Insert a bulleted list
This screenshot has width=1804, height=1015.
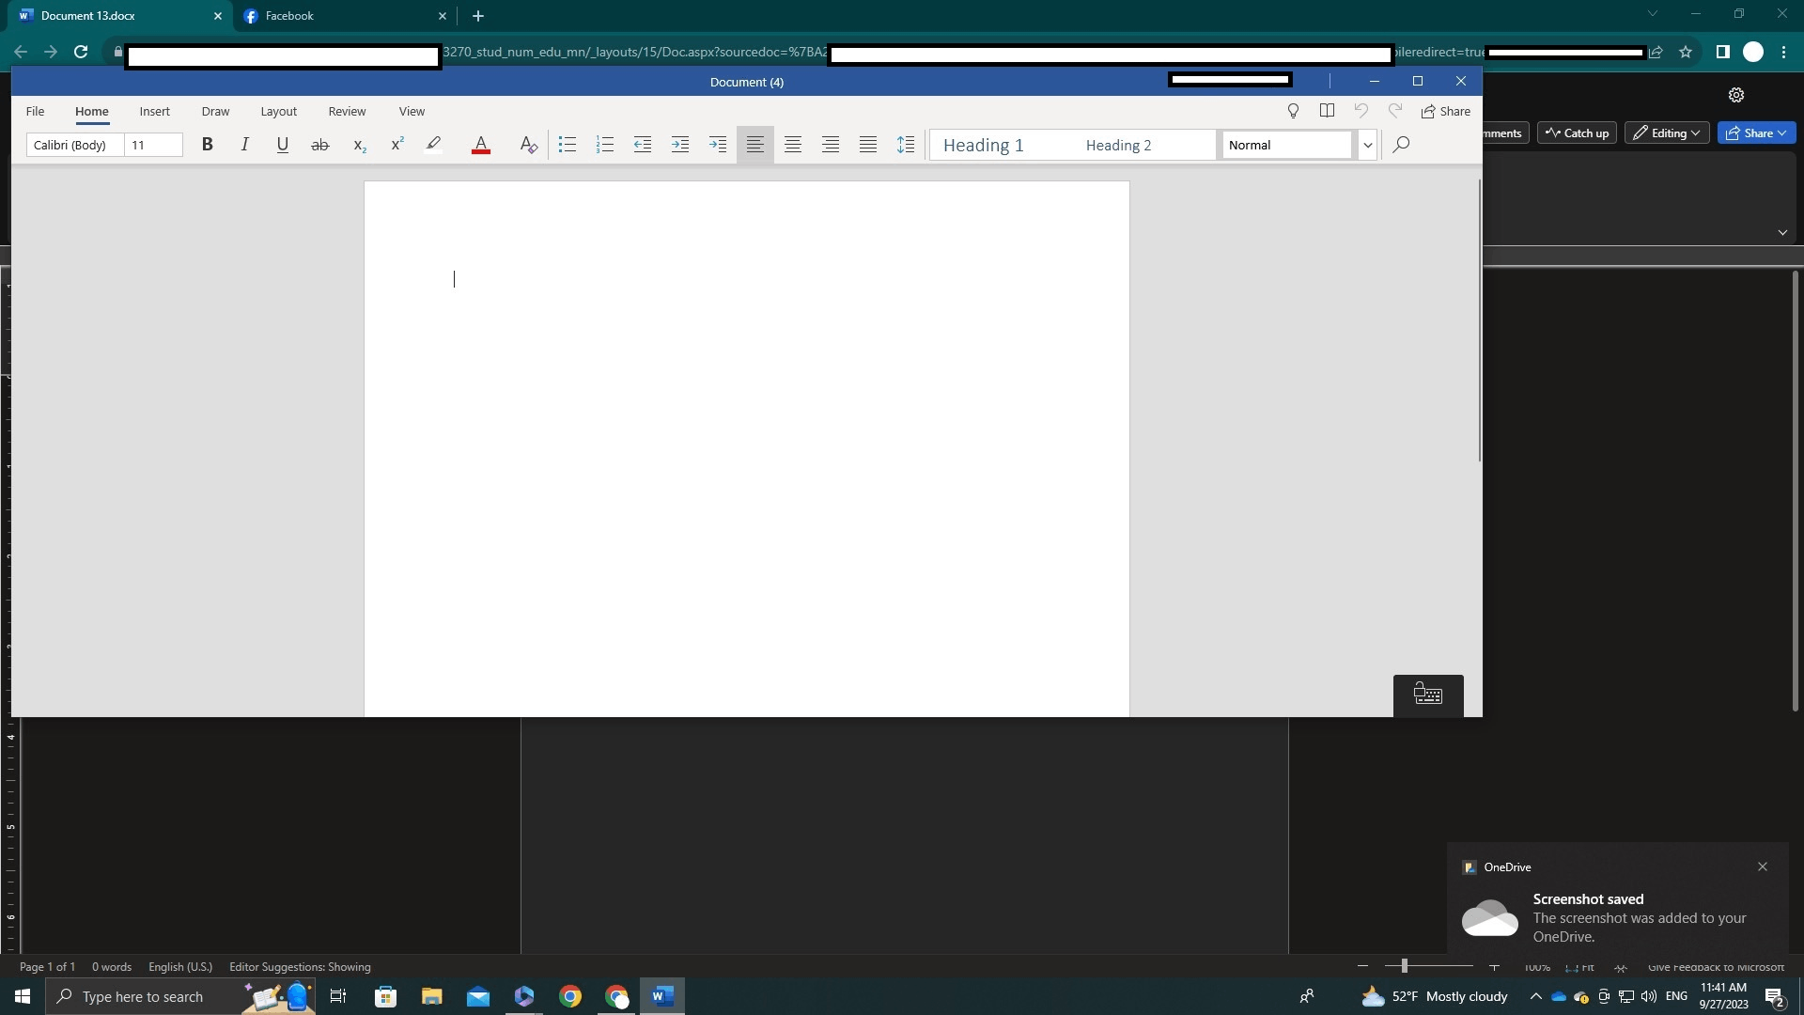567,145
